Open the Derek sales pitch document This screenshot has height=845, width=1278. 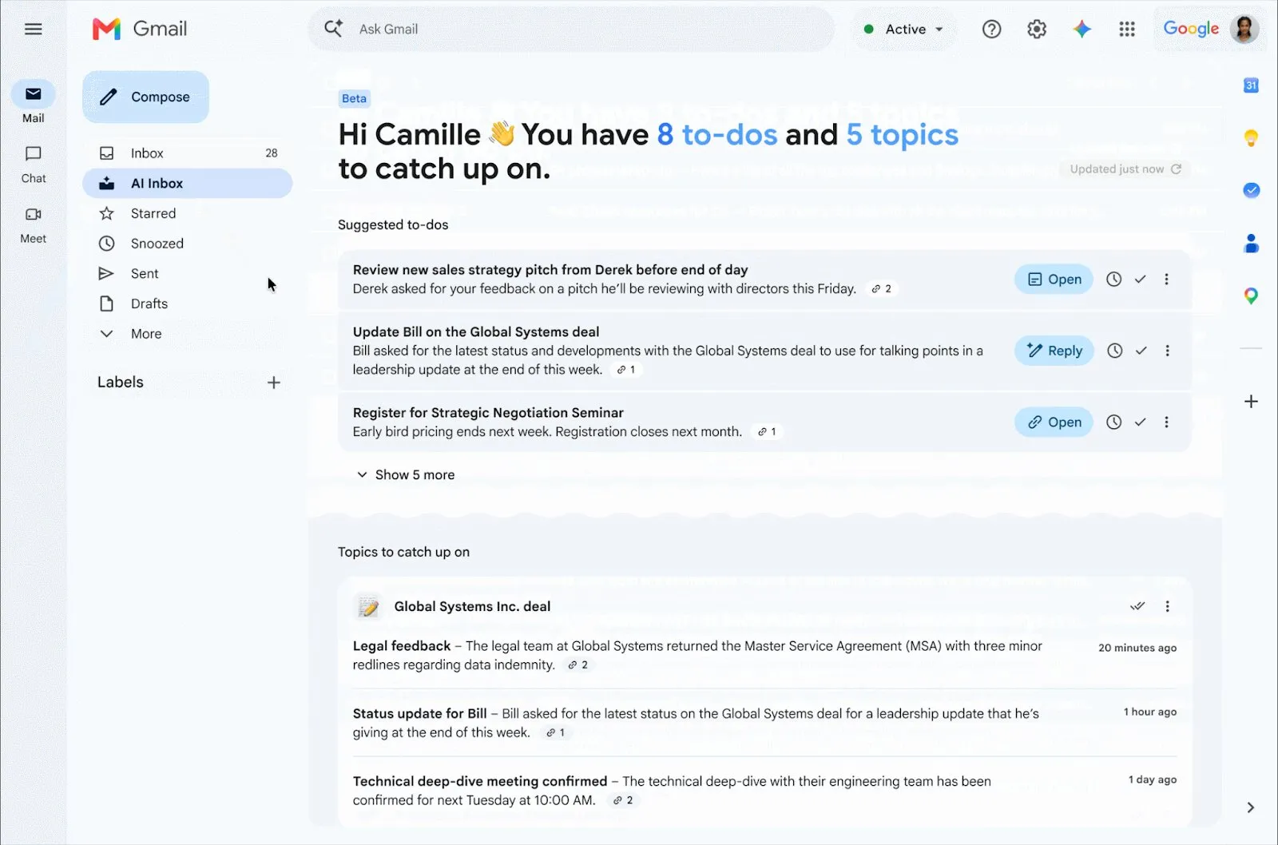pyautogui.click(x=1054, y=279)
